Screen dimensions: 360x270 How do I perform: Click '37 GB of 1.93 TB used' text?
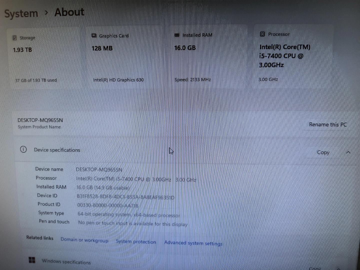(x=36, y=80)
